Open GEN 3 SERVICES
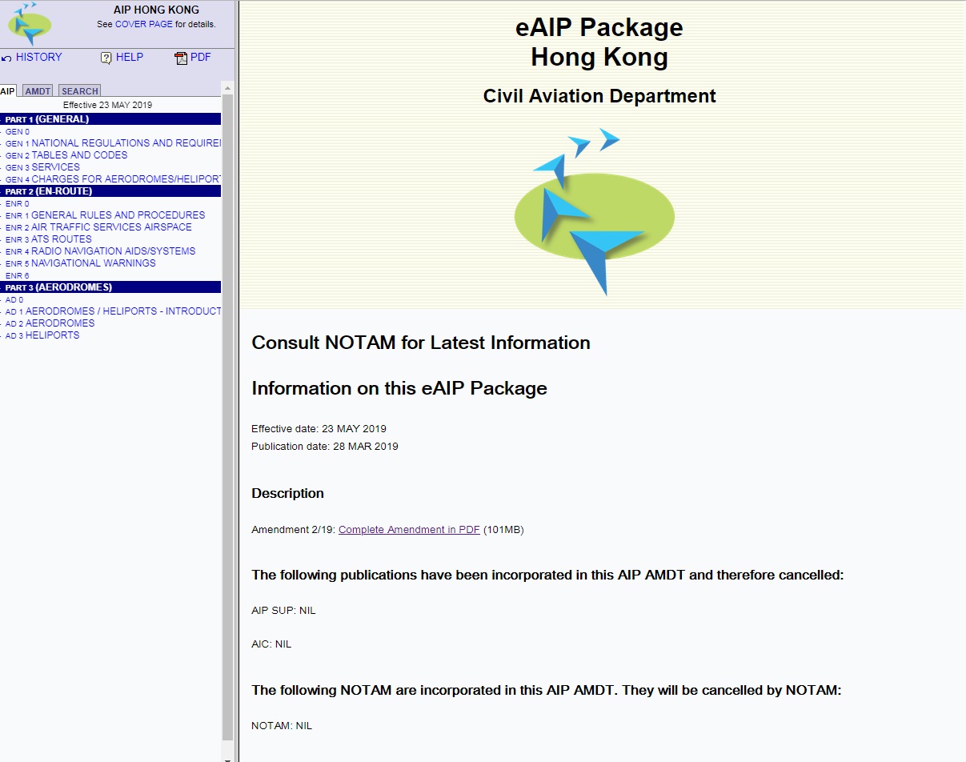 pos(42,166)
